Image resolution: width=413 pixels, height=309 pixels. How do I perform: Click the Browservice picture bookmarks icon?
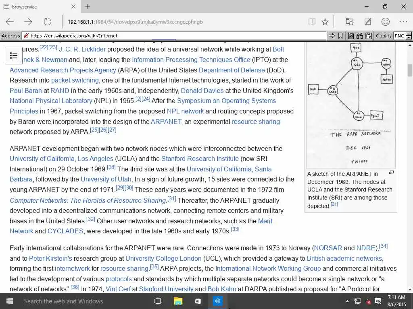(x=351, y=36)
